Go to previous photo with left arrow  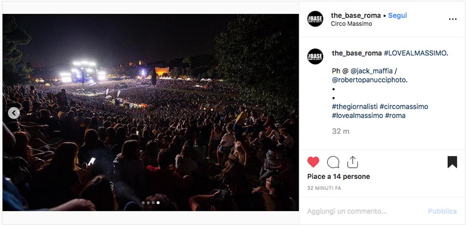[14, 113]
